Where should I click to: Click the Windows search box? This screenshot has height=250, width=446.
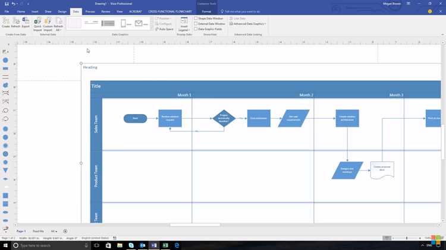point(51,245)
